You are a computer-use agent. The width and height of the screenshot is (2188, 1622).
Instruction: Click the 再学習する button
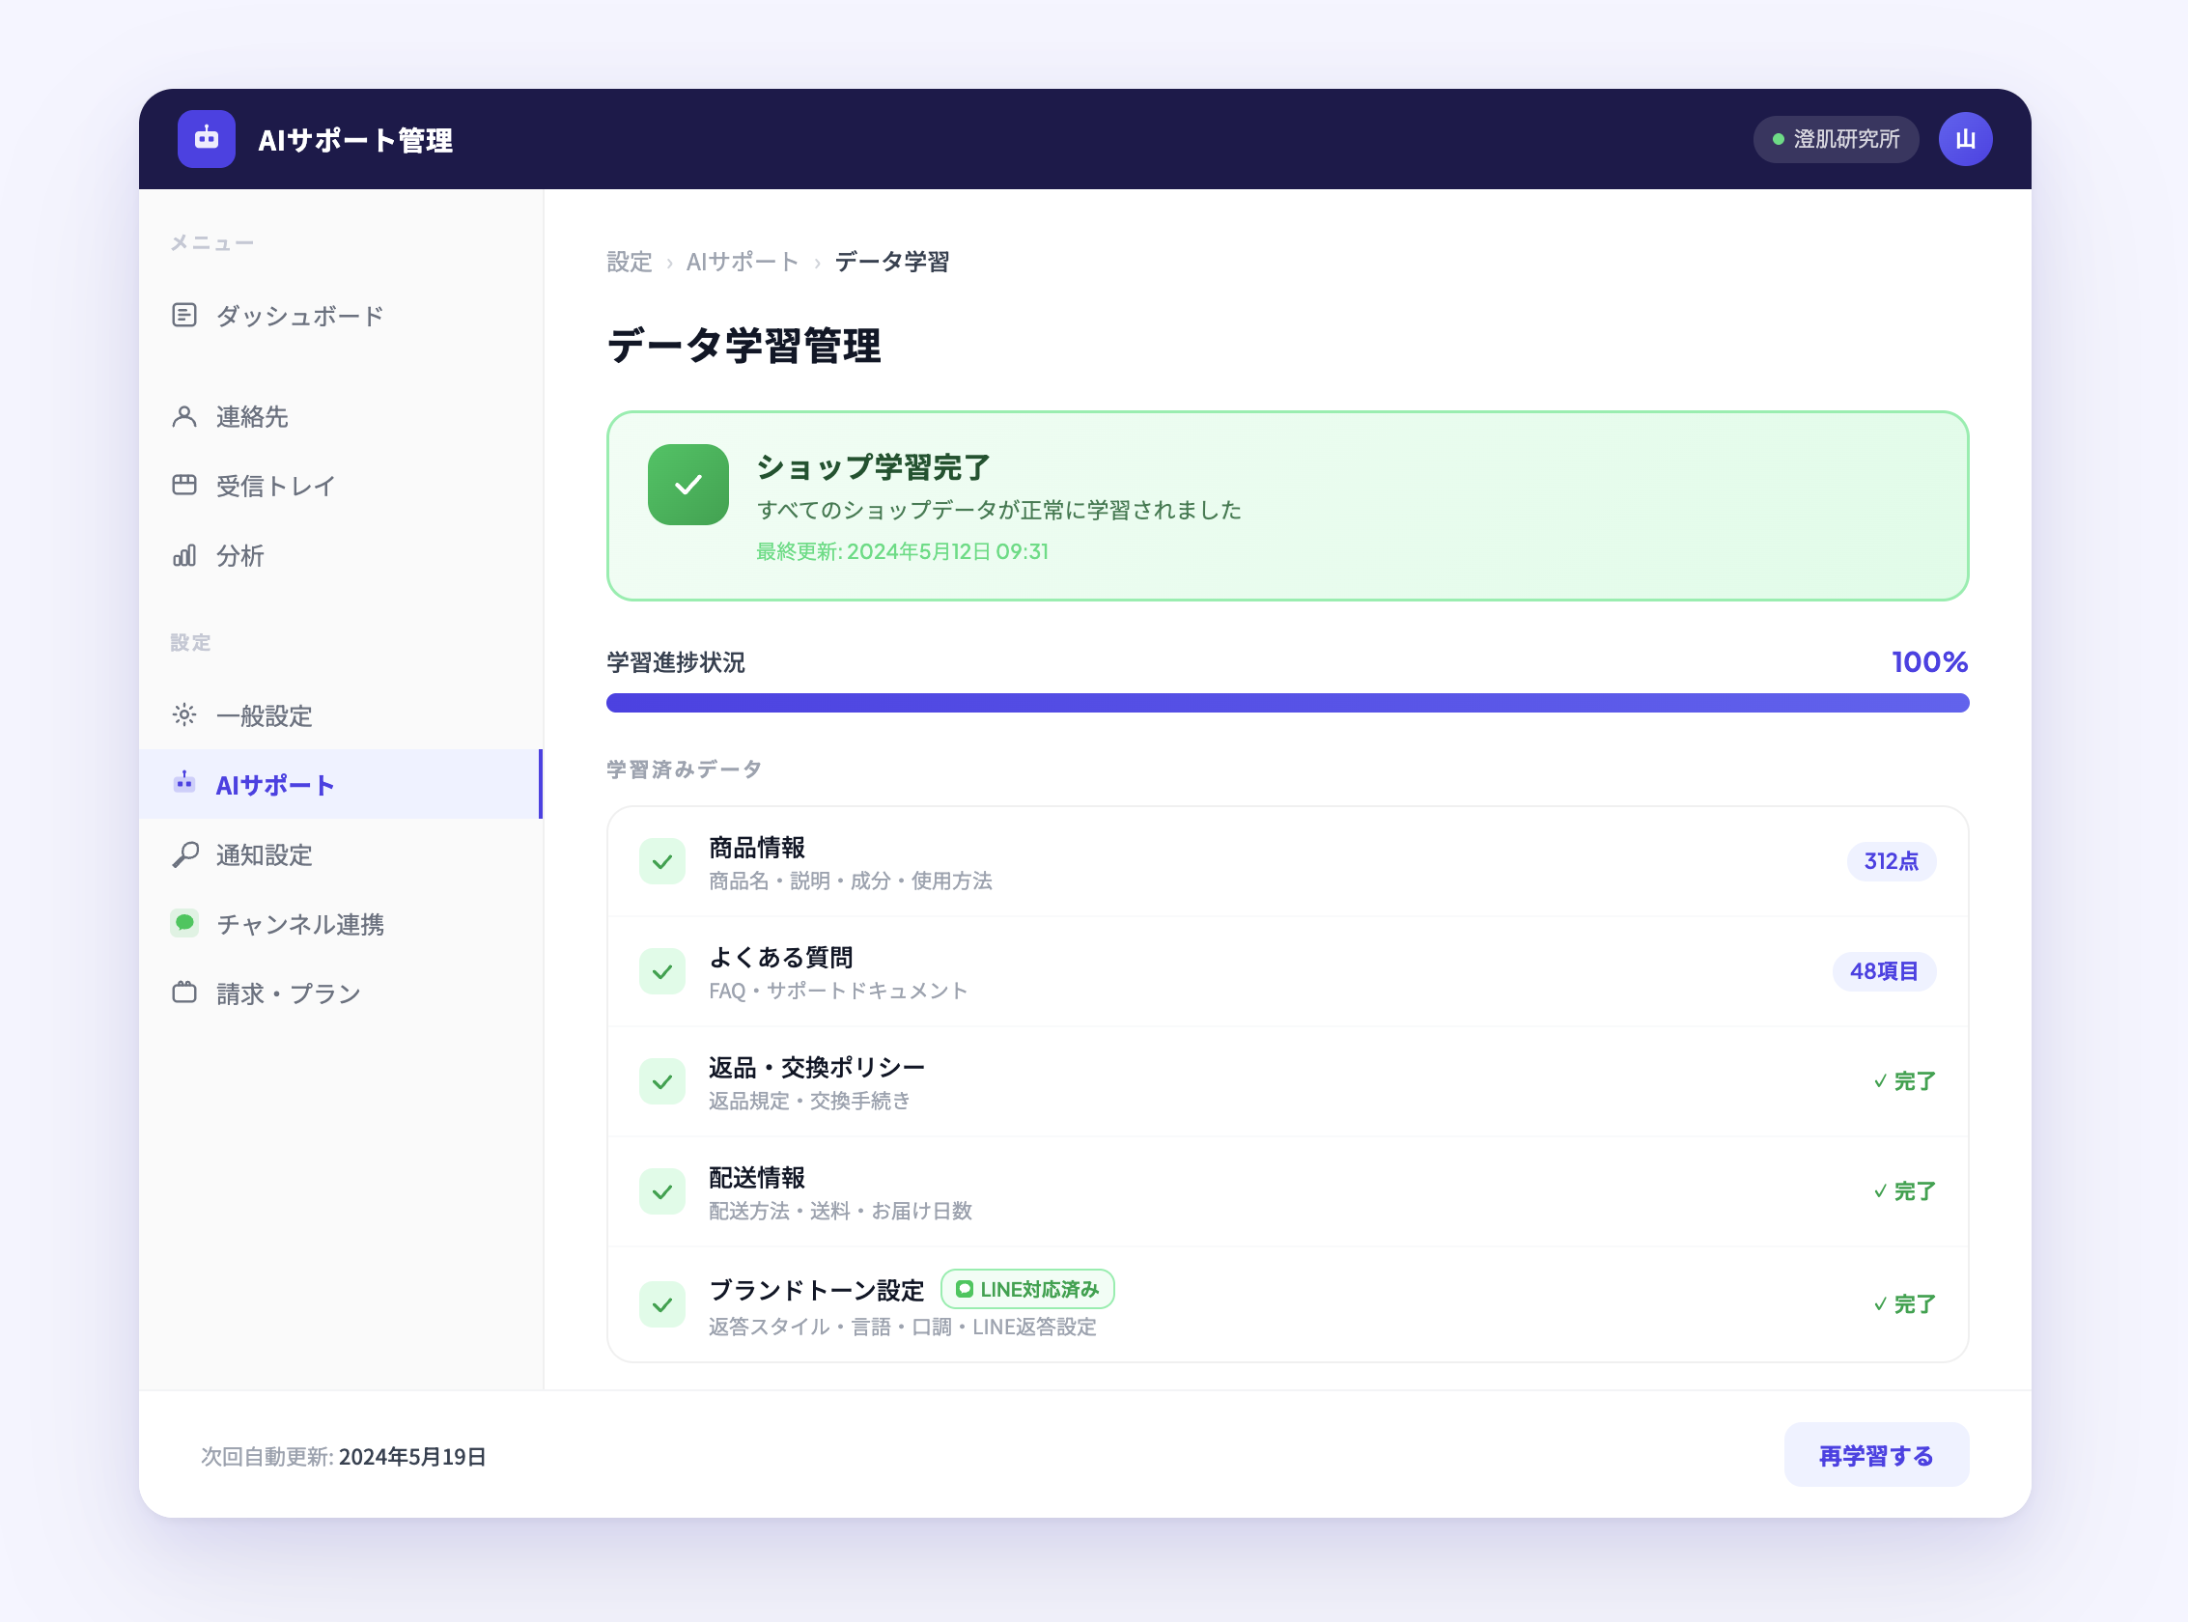[x=1876, y=1455]
